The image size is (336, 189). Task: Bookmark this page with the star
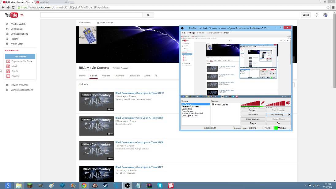coord(328,7)
